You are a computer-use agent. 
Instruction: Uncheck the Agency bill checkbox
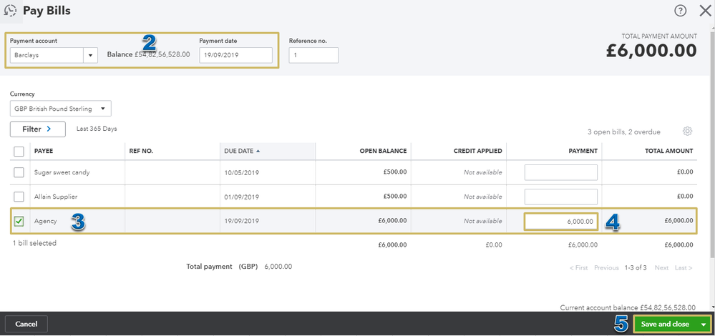(19, 222)
